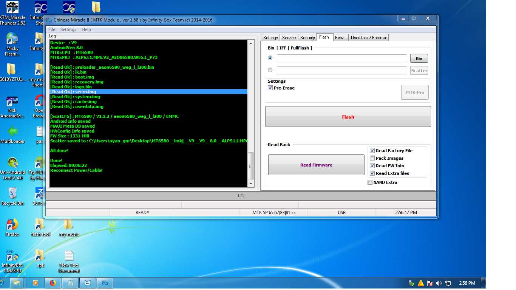Click the log scrollbar down arrow
Screen dimensions: 516x290
[250, 184]
